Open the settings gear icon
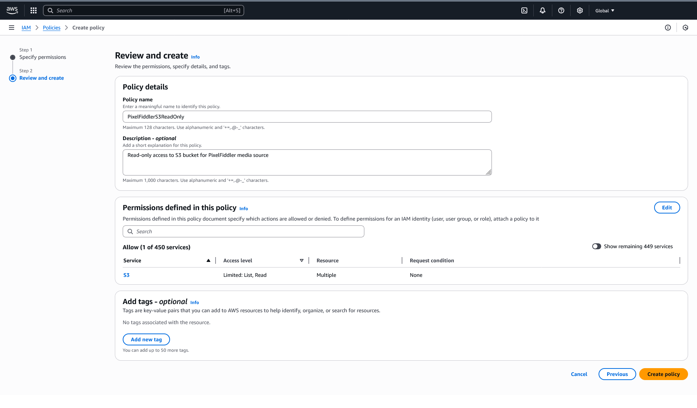 (x=580, y=10)
